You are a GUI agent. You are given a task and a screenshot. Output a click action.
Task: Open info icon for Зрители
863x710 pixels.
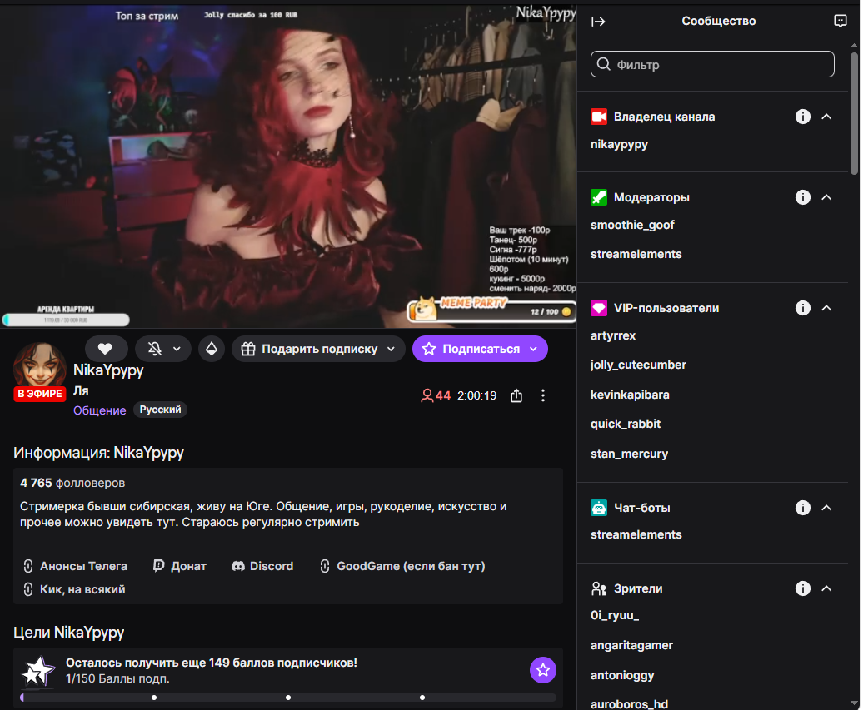(x=802, y=588)
